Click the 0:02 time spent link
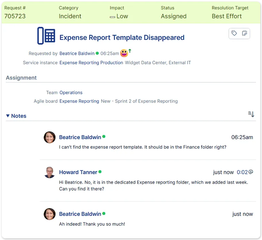 point(242,172)
